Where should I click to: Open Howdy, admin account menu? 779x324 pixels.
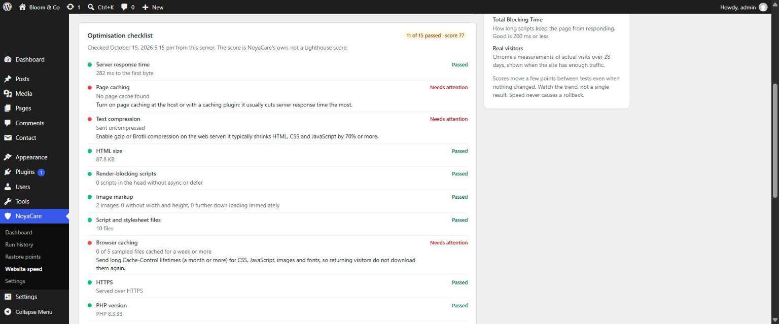click(743, 7)
